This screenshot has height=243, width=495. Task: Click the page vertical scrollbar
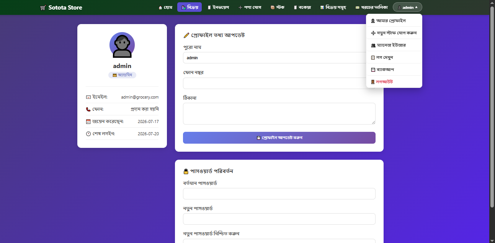coord(492,107)
